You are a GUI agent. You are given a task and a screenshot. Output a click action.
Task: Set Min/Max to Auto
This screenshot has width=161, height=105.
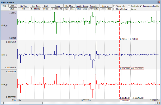67,9
